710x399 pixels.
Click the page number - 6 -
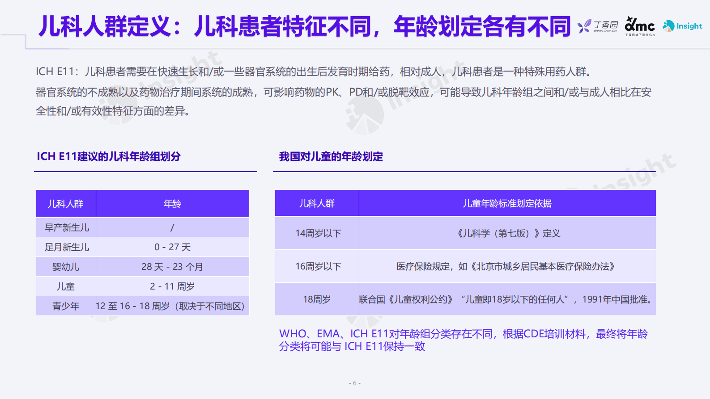point(355,383)
